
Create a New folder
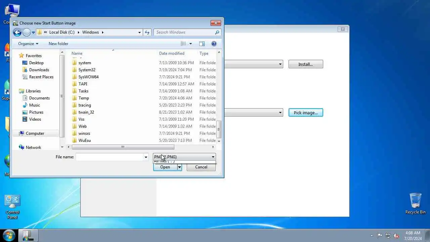pyautogui.click(x=58, y=44)
